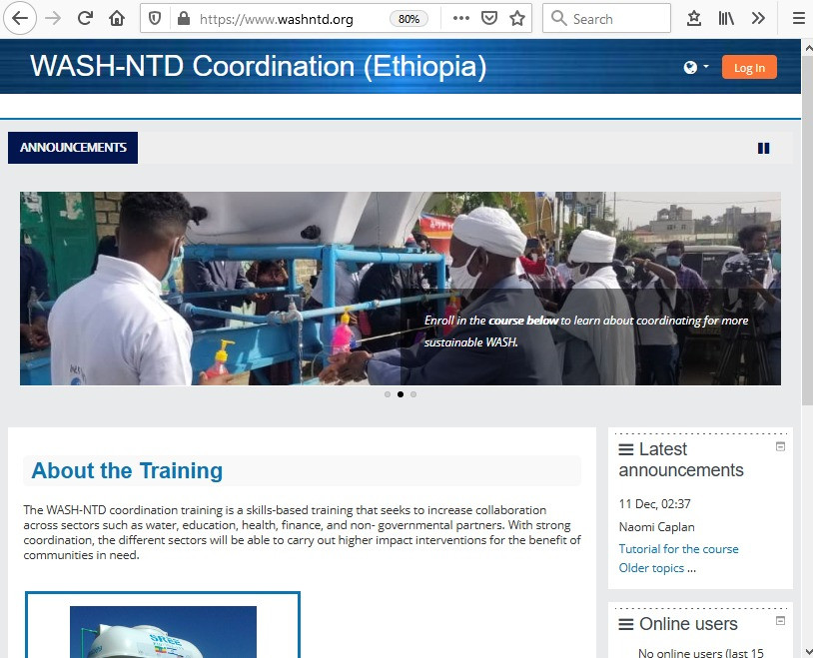The height and width of the screenshot is (658, 813).
Task: Open the bookmarks toolbar star-tray icon
Action: tap(694, 19)
